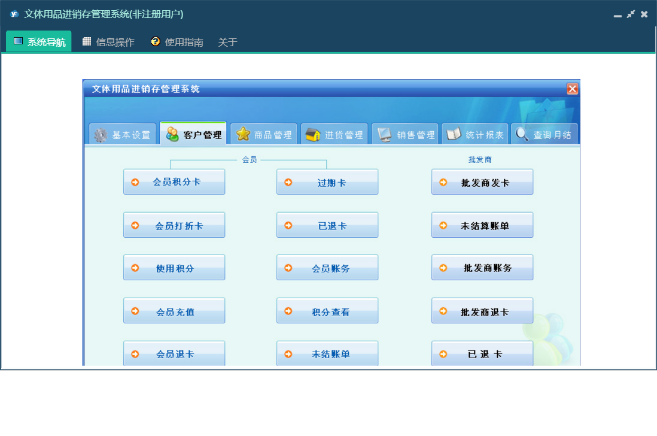Click the 信息操作 grid icon

click(87, 41)
